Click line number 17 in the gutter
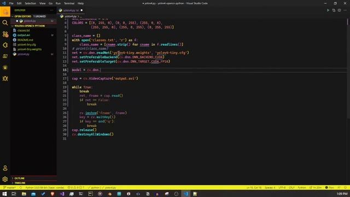Image resolution: width=350 pixels, height=197 pixels. [65, 79]
